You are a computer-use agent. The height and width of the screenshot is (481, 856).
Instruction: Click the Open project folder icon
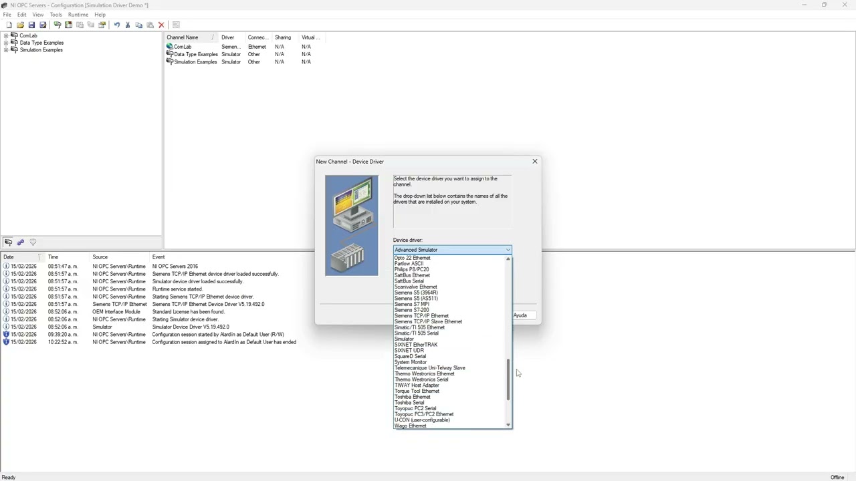[20, 25]
